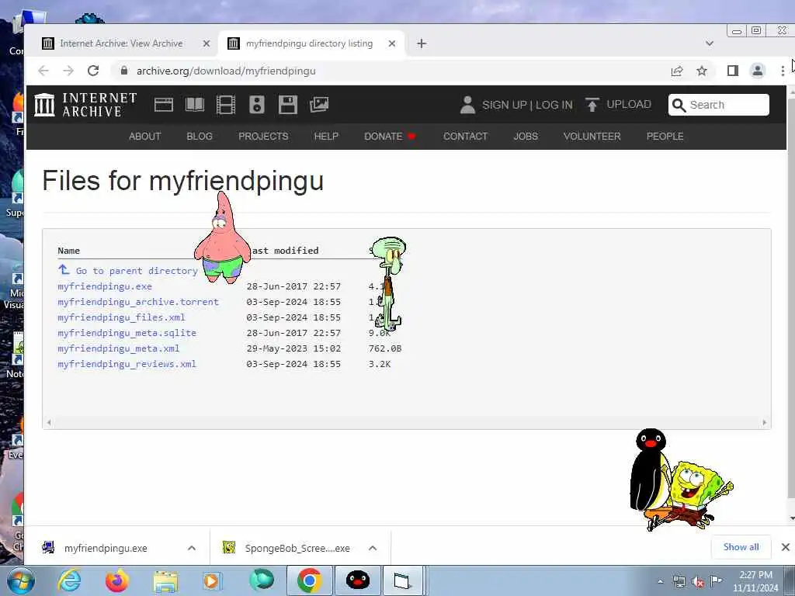This screenshot has width=795, height=596.
Task: Open the PEOPLE menu item
Action: [x=665, y=137]
